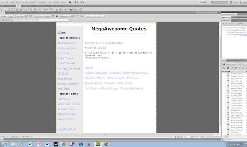The image size is (247, 147).
Task: Open the Site dropdown icon in top bar
Action: coord(82,2)
